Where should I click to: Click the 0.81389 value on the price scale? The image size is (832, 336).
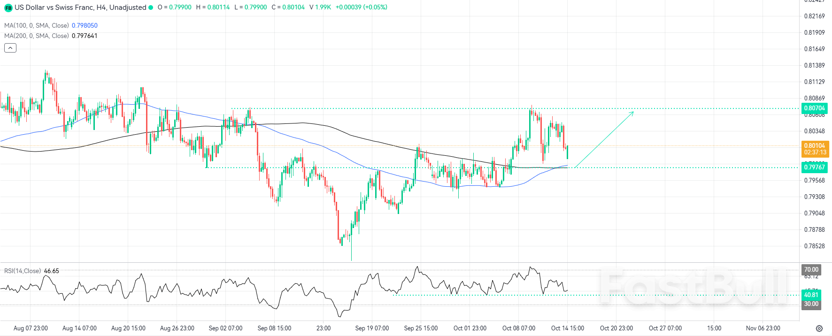pos(814,66)
